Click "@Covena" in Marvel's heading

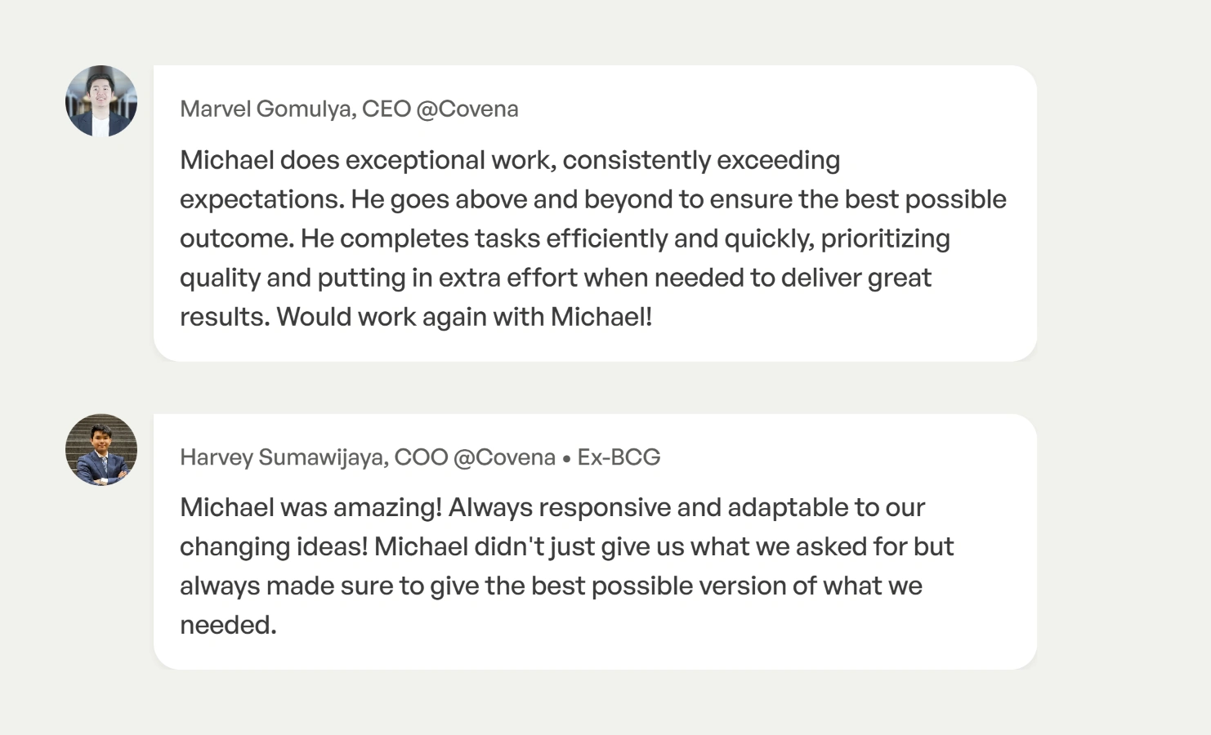tap(467, 109)
